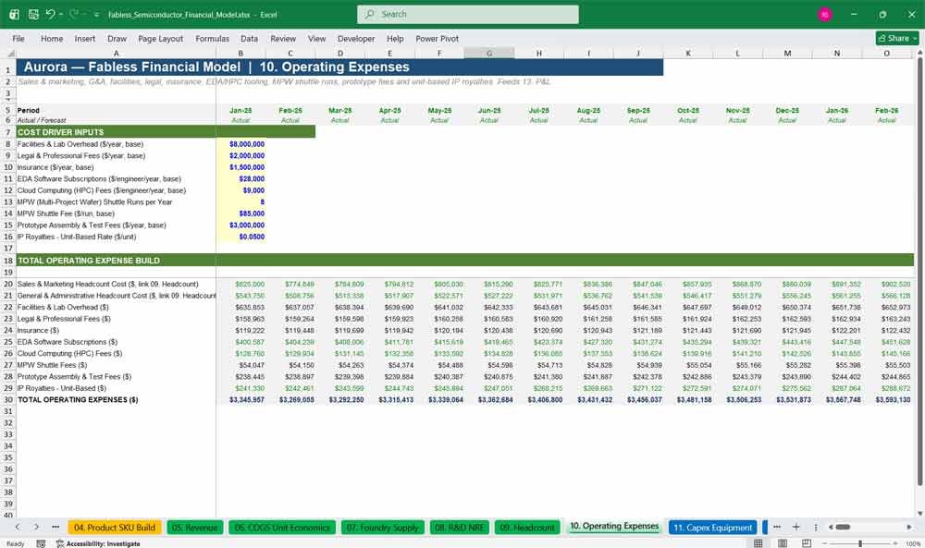The width and height of the screenshot is (925, 548).
Task: Select Jan-25 Sales & Marketing $825,000 cell
Action: pos(240,284)
